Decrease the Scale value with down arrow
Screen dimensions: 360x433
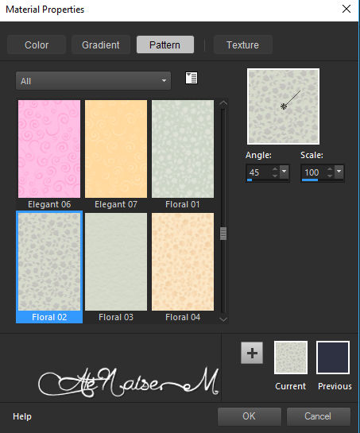330,175
